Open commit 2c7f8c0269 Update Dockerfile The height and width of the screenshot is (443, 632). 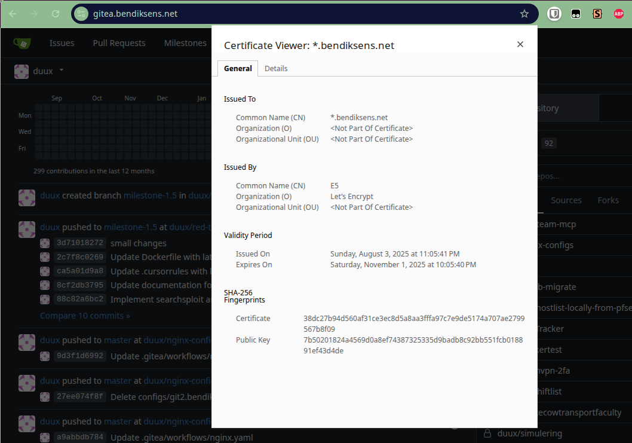80,257
